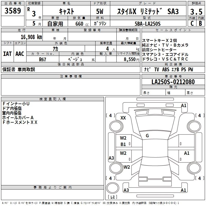
Task: Click fuel type ガソリン
Action: 100,23
